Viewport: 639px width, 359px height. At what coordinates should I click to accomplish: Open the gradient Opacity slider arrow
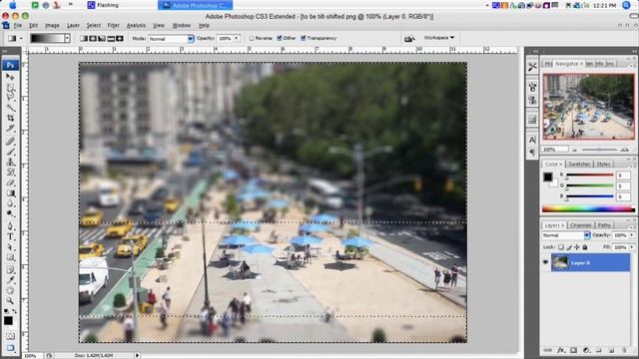237,38
